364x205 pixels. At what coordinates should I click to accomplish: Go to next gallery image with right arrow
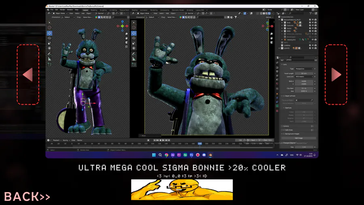pos(336,75)
